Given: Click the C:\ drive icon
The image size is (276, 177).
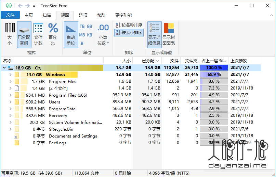Looking at the screenshot, I should [x=10, y=68].
